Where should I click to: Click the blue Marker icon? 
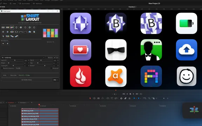pos(139,98)
